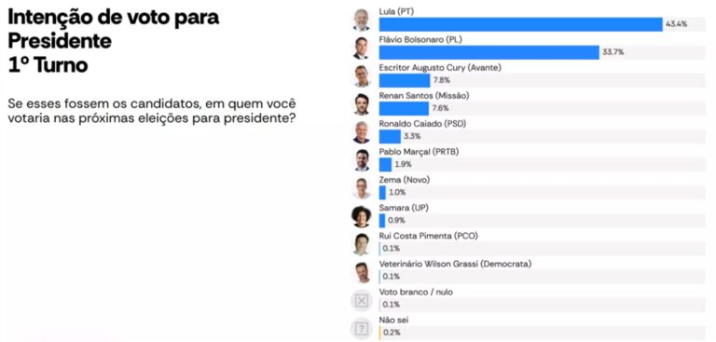The image size is (716, 342).
Task: Click the X icon for Voto branco / nulo
Action: coord(361,301)
